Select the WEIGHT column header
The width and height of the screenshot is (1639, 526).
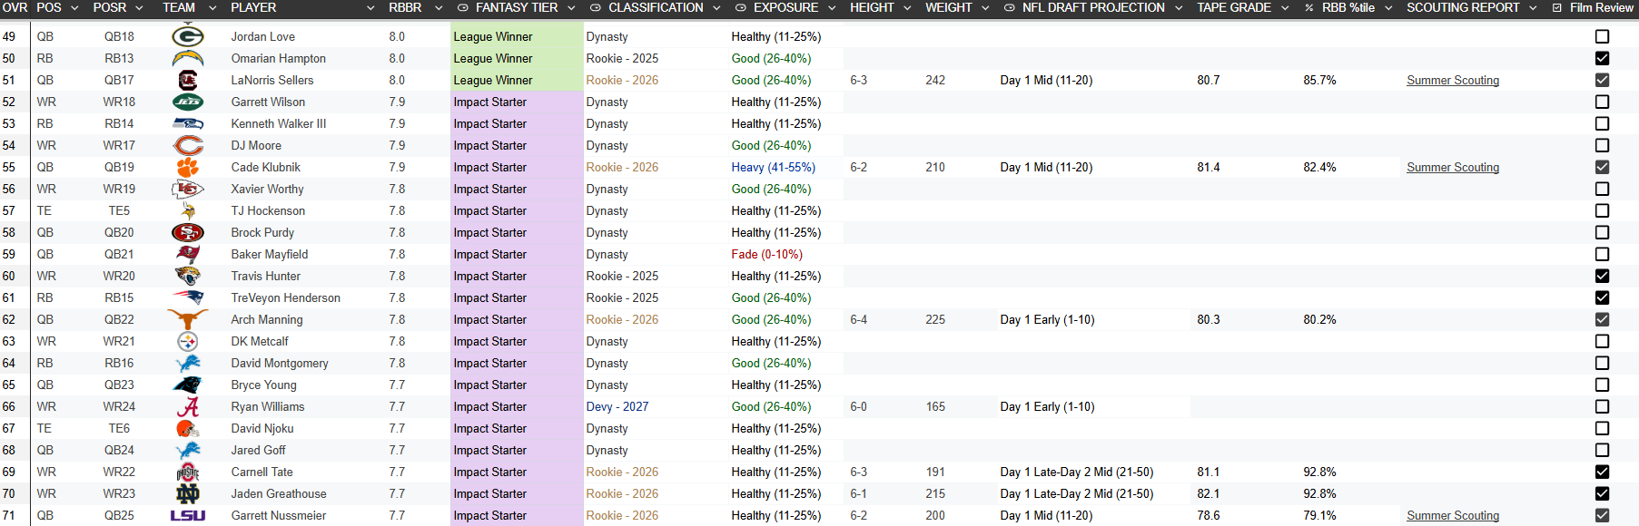[x=948, y=7]
